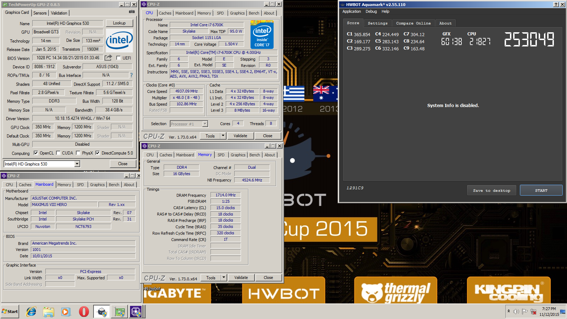567x319 pixels.
Task: Click the HWBOT Aquamark title bar icon
Action: [343, 5]
